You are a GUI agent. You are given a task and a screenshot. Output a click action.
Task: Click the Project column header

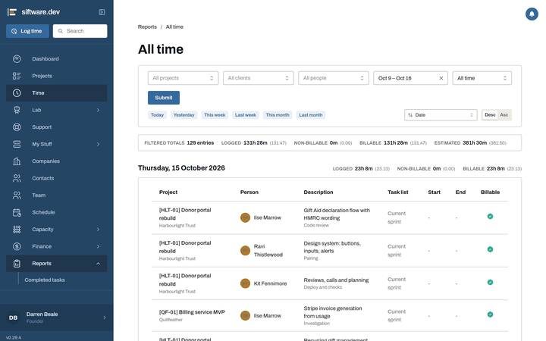[x=168, y=192]
